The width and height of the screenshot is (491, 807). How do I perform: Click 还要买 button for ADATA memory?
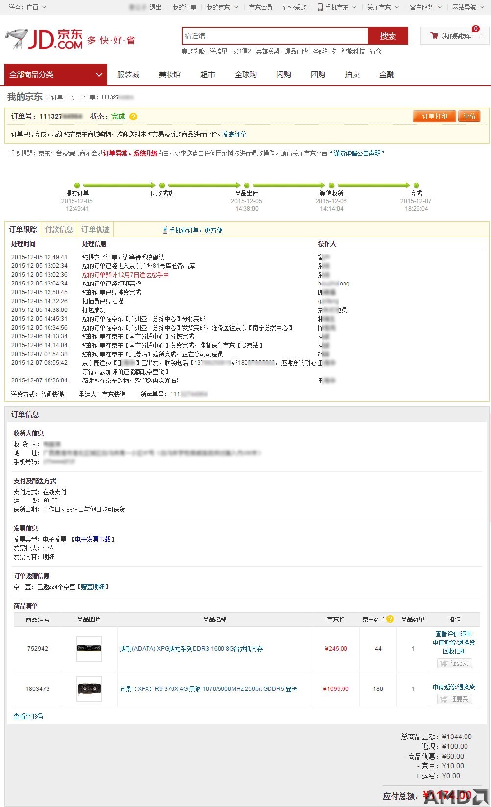tap(455, 664)
